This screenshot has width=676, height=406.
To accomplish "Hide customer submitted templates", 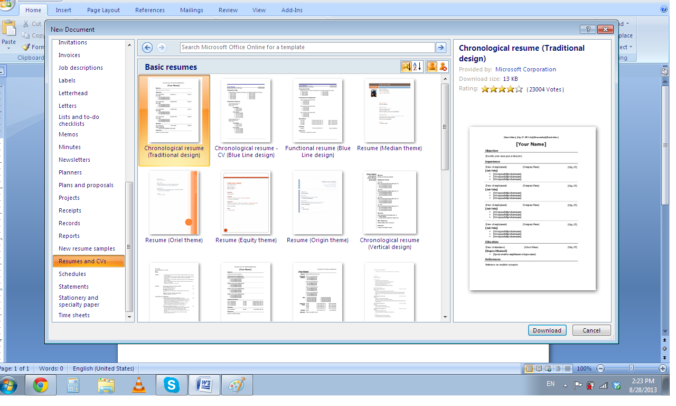I will pyautogui.click(x=443, y=67).
